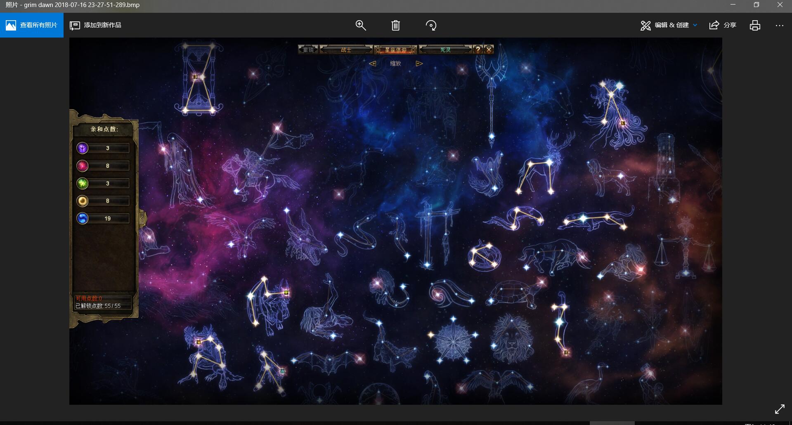Open the zoom magnifier in Photos toolbar
Viewport: 792px width, 425px height.
[361, 25]
